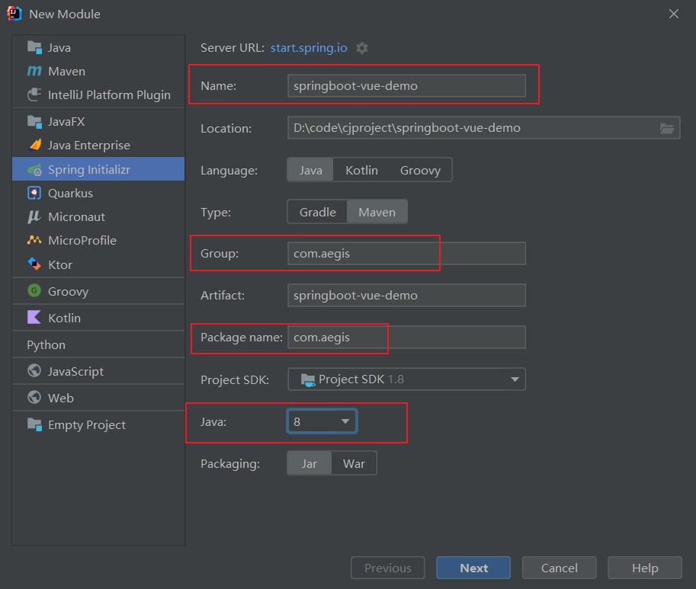Viewport: 696px width, 589px height.
Task: Click the Quarkus icon
Action: [34, 193]
